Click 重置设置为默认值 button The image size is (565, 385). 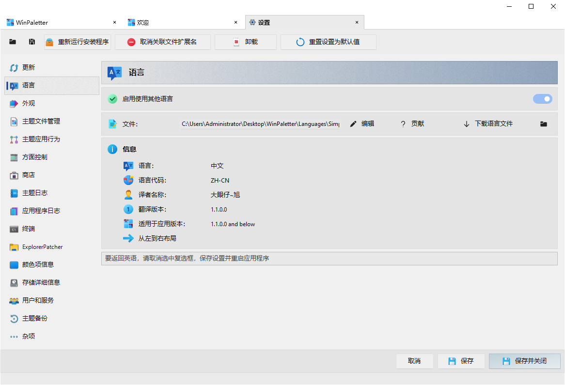click(328, 42)
